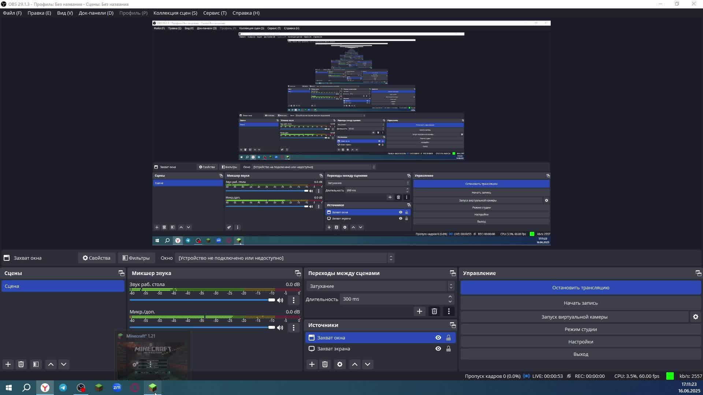Open scene filters icon in Scenes panel
This screenshot has width=703, height=395.
click(36, 364)
